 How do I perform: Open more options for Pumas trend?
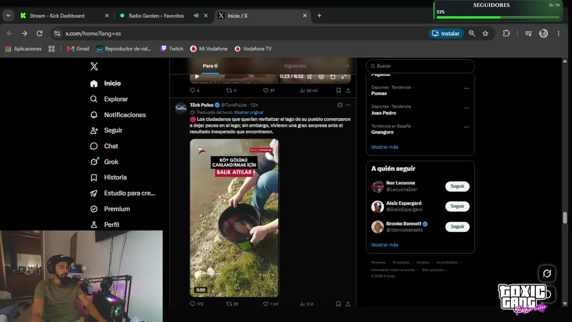pyautogui.click(x=467, y=89)
